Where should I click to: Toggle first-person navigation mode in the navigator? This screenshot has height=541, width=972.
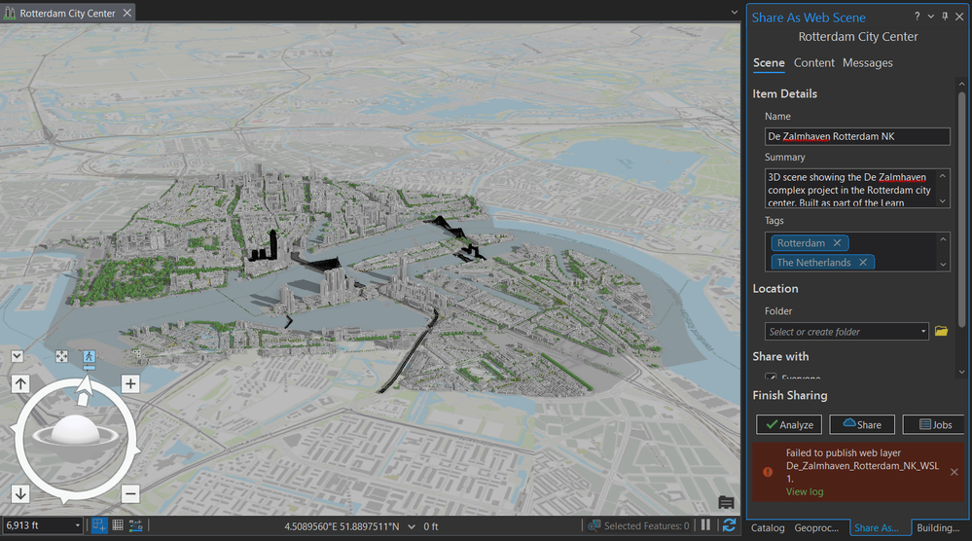90,356
